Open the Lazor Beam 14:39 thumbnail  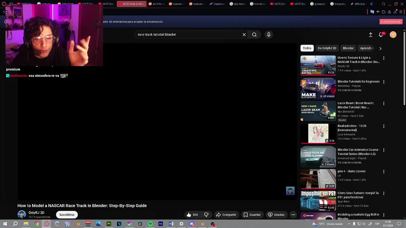[x=318, y=111]
